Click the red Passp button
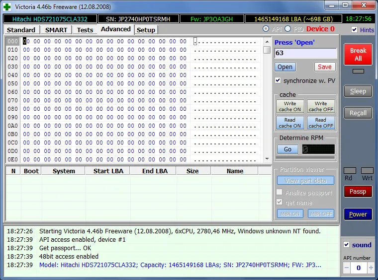Screen dimensions: 378x280 (x=358, y=192)
